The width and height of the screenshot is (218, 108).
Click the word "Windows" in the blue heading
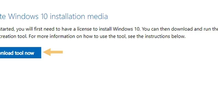(23, 16)
